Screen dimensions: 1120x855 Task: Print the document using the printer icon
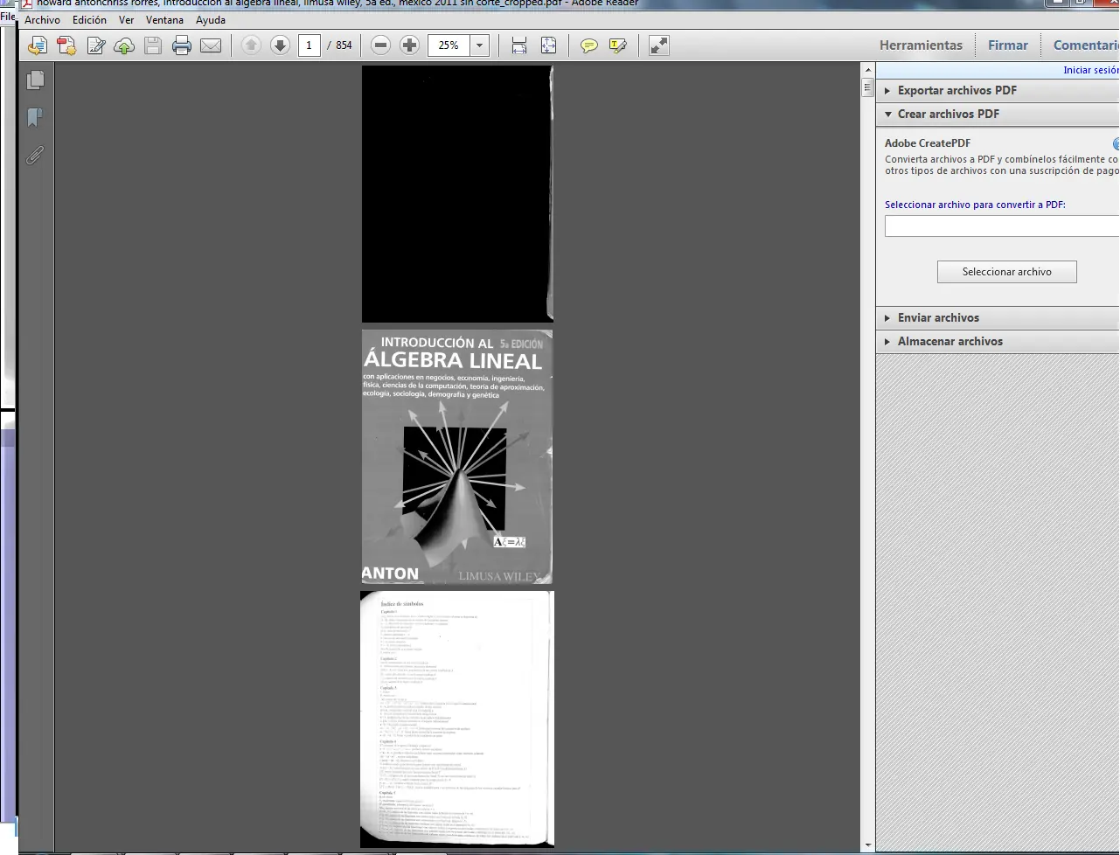182,45
